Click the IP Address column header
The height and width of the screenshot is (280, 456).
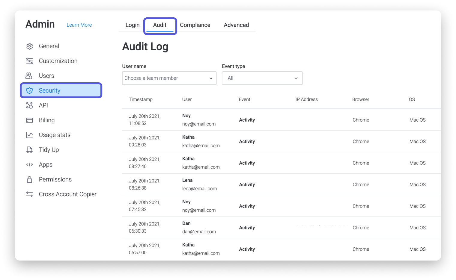coord(307,99)
